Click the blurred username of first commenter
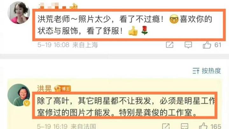229x129 pixels. tap(52, 6)
